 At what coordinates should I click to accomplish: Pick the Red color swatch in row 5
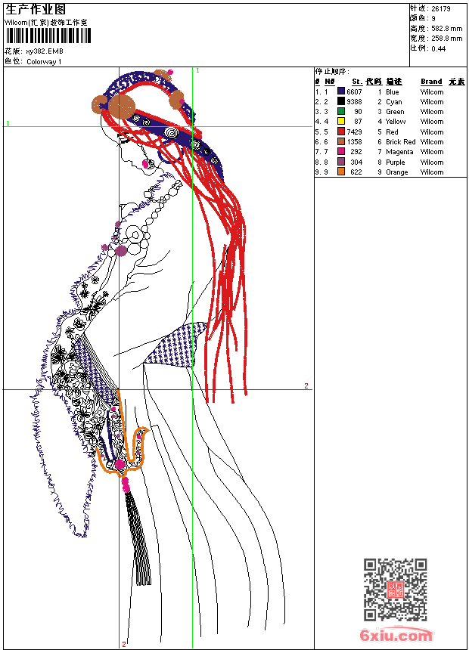340,132
